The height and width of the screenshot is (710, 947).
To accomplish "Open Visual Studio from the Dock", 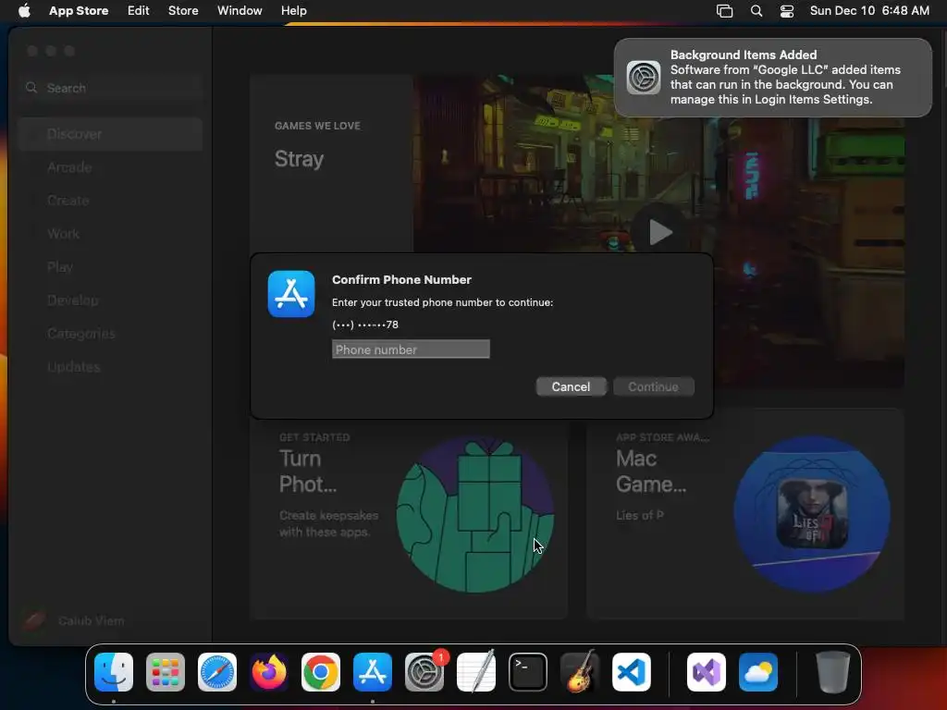I will pyautogui.click(x=707, y=672).
